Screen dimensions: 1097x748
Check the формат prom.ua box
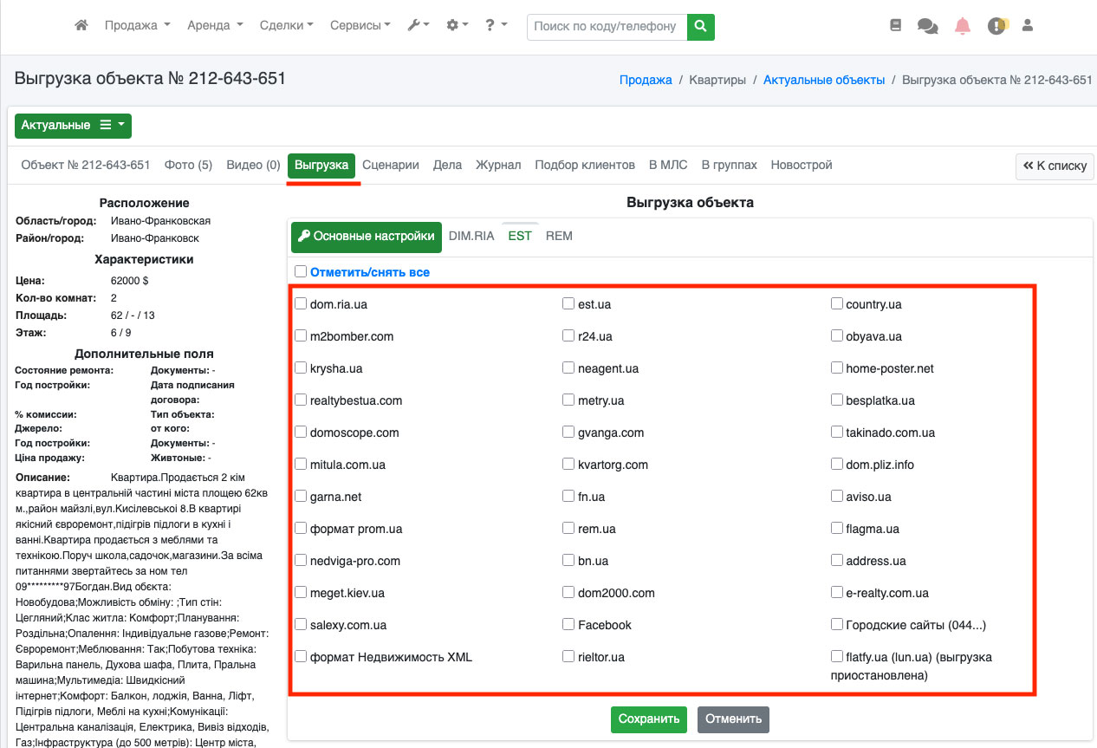coord(301,529)
